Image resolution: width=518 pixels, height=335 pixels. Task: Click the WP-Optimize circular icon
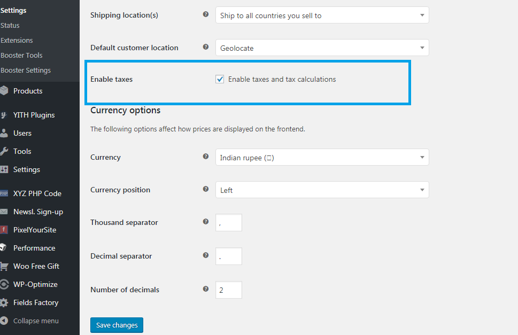(x=4, y=284)
